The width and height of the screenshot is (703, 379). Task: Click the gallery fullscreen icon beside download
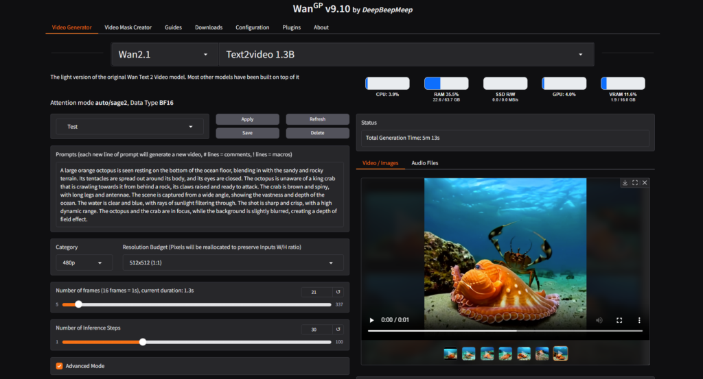[x=635, y=183]
